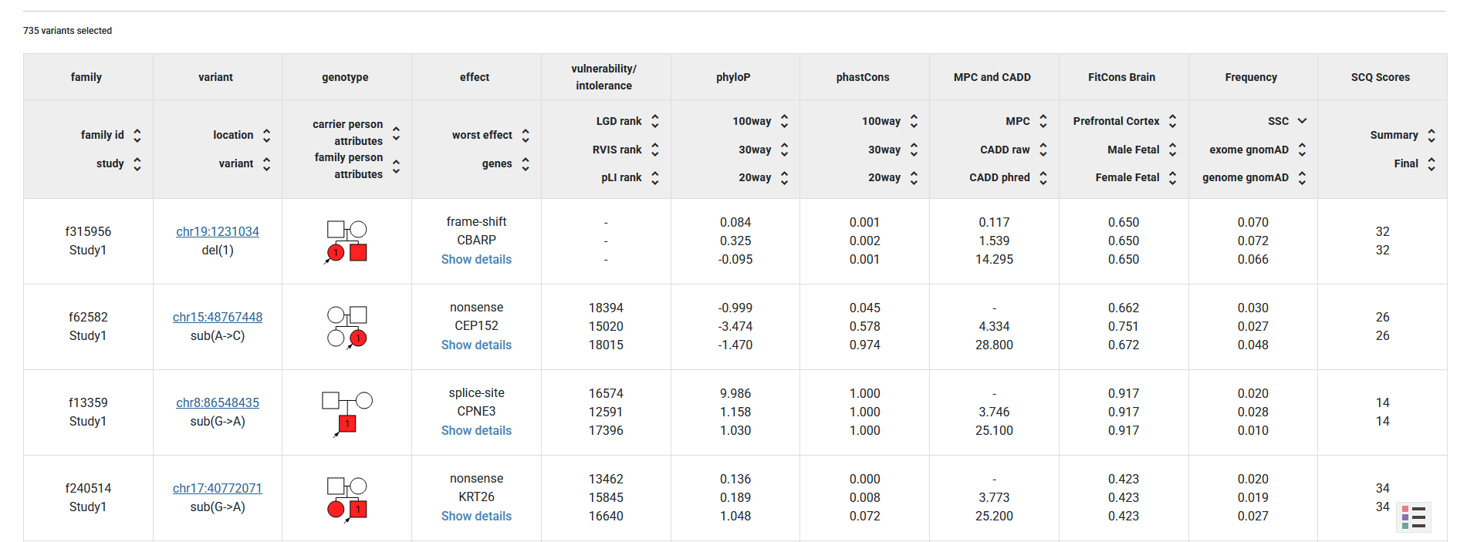Click pedigree diagram for family f62582
Viewport: 1467px width, 542px height.
pos(346,327)
